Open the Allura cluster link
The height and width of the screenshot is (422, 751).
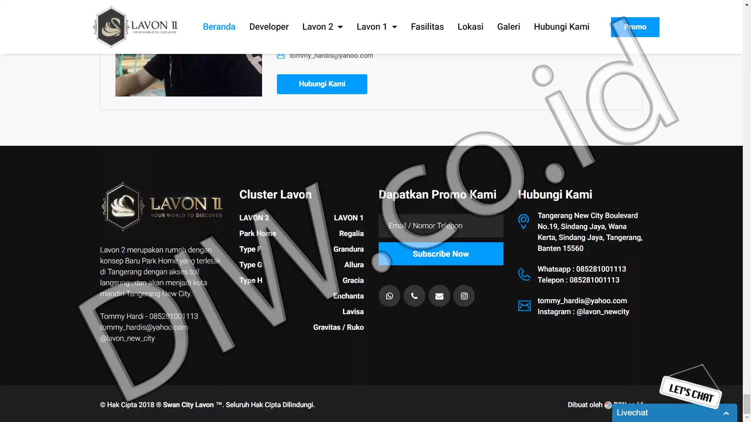(354, 265)
